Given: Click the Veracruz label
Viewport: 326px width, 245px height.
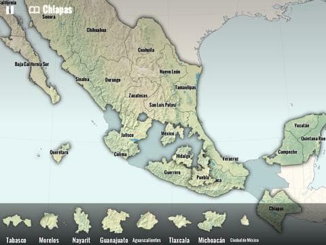Looking at the screenshot, I should [x=230, y=159].
